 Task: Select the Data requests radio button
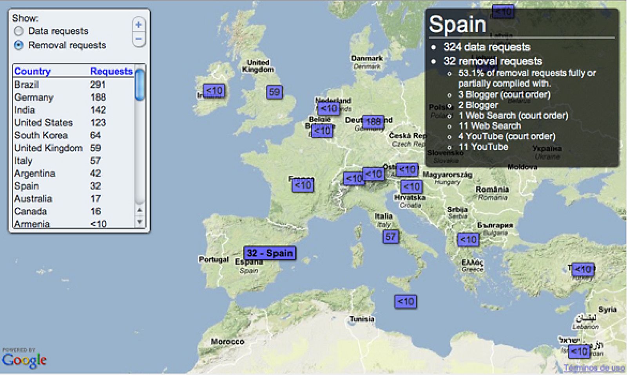click(18, 31)
